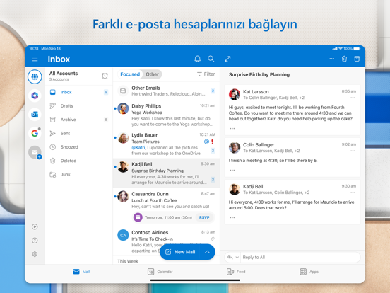Viewport: 390px width, 293px height.
Task: Click the This Week section header
Action: coord(128,261)
